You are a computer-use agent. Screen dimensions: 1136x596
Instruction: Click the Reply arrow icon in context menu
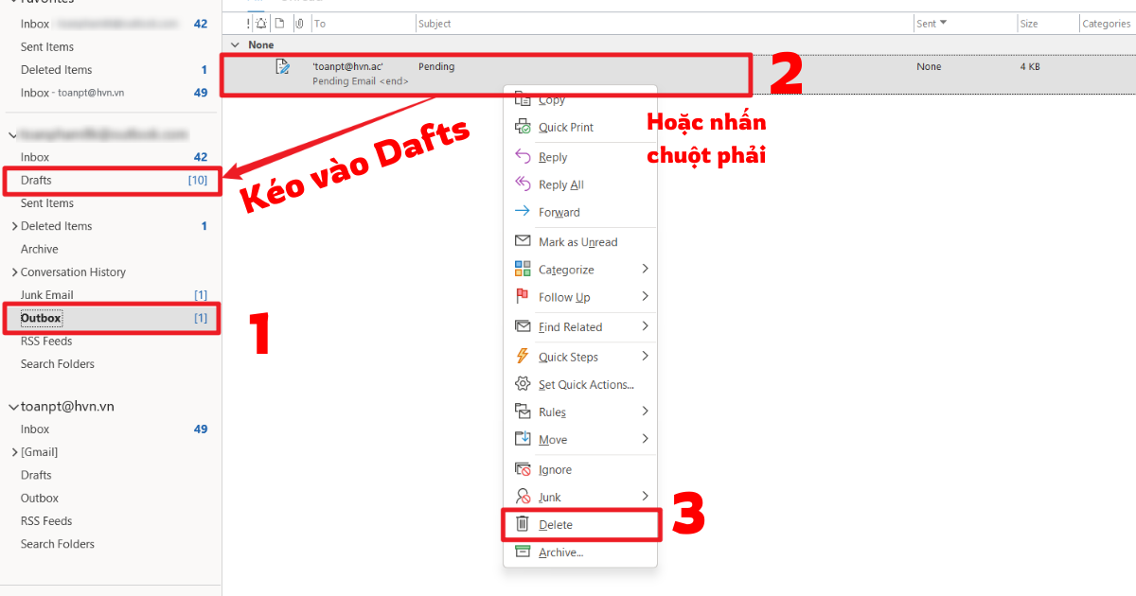click(523, 157)
